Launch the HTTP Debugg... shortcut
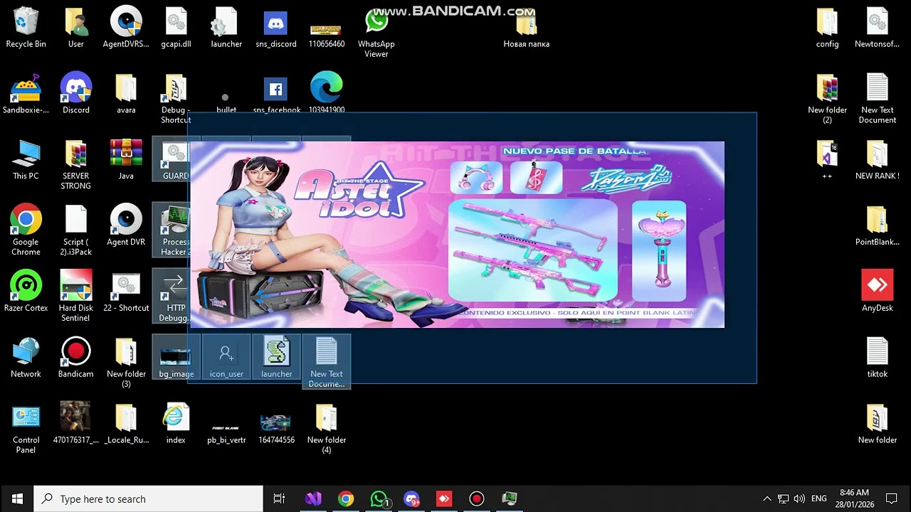Image resolution: width=911 pixels, height=512 pixels. coord(176,297)
